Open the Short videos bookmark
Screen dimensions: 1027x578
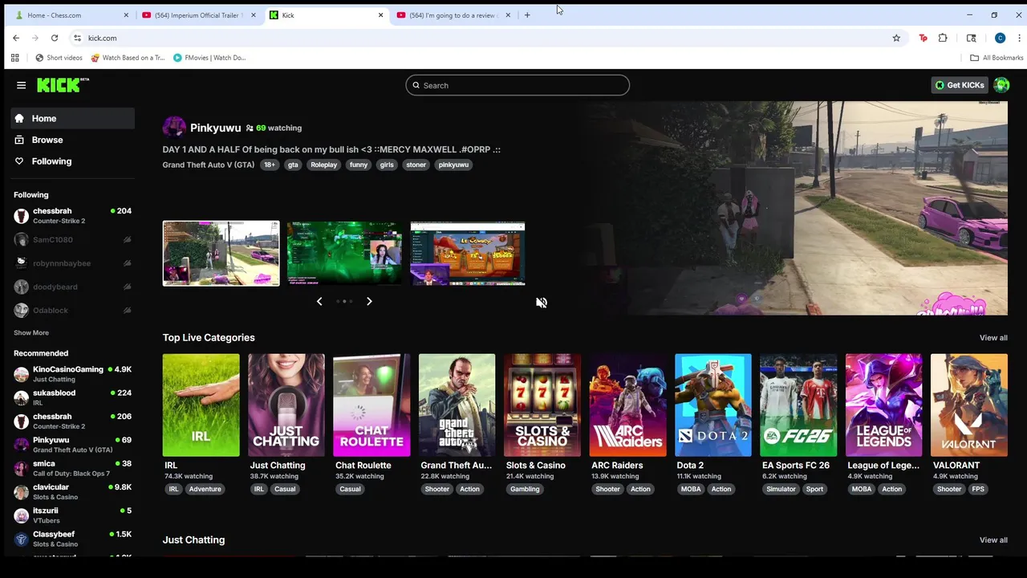pyautogui.click(x=59, y=58)
